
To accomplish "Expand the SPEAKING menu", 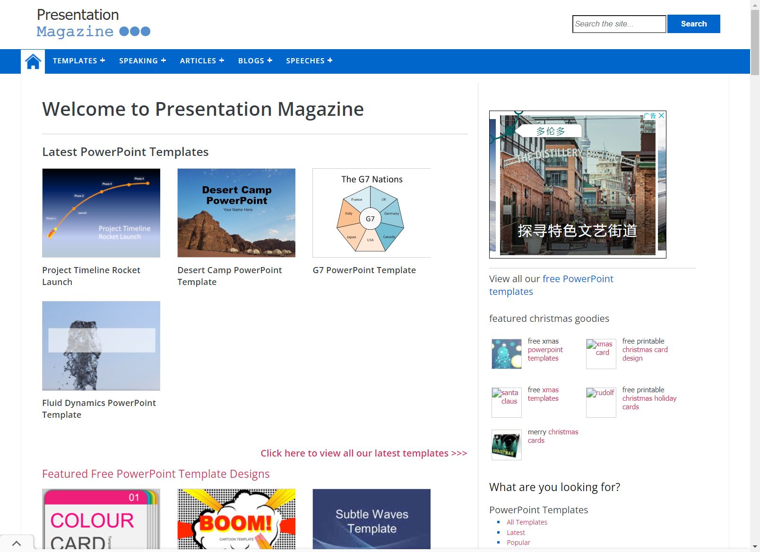I will click(x=142, y=61).
